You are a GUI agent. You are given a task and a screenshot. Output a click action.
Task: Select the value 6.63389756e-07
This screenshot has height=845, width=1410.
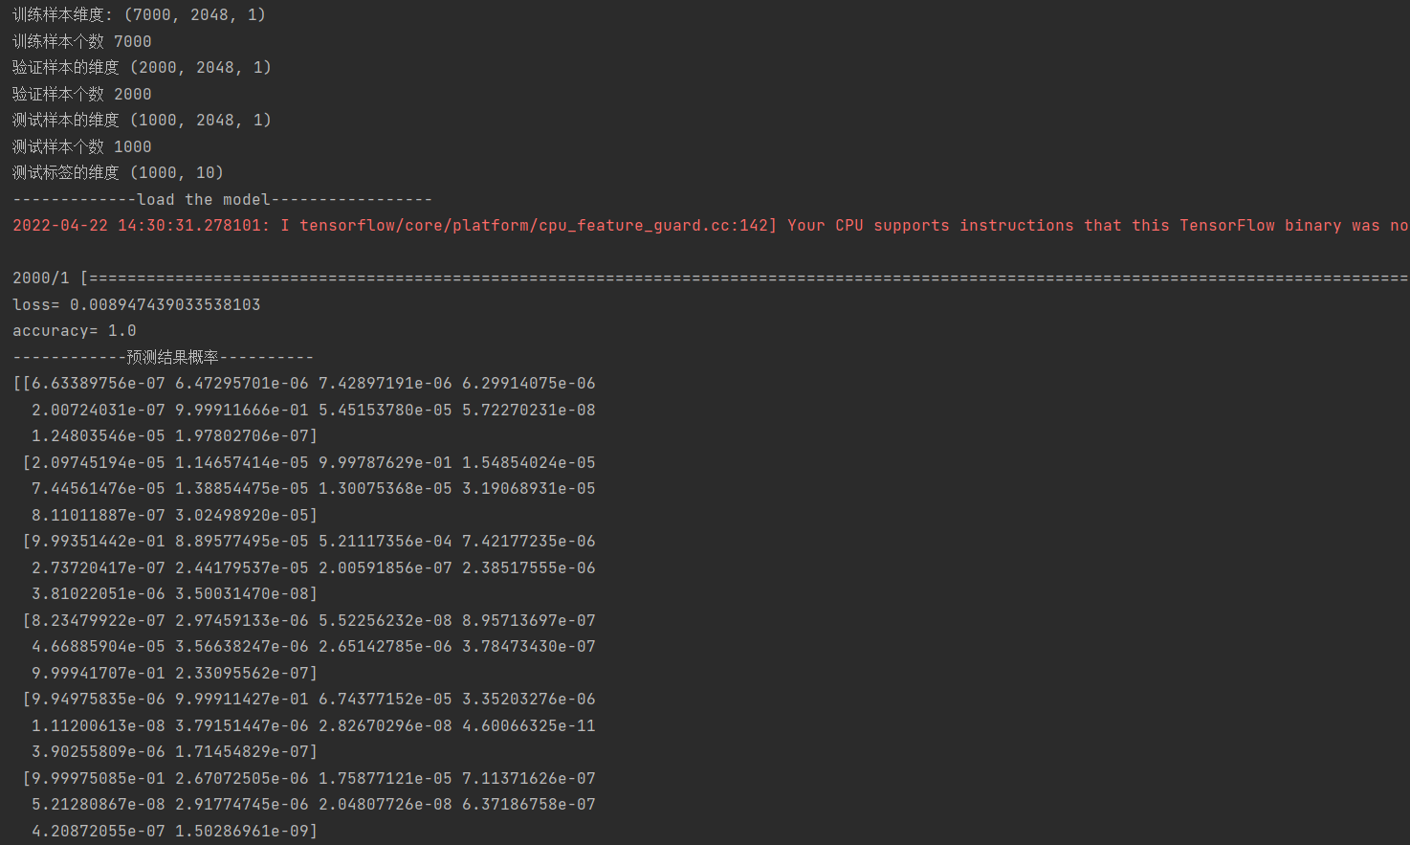98,384
